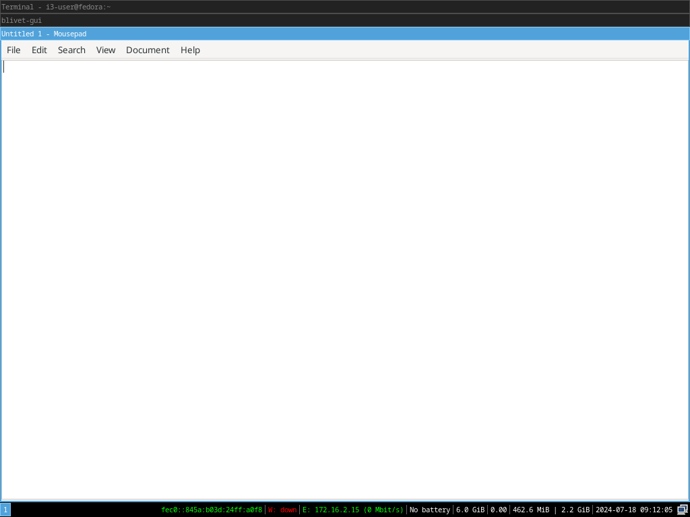The image size is (690, 517).
Task: Open the Search menu
Action: tap(71, 50)
